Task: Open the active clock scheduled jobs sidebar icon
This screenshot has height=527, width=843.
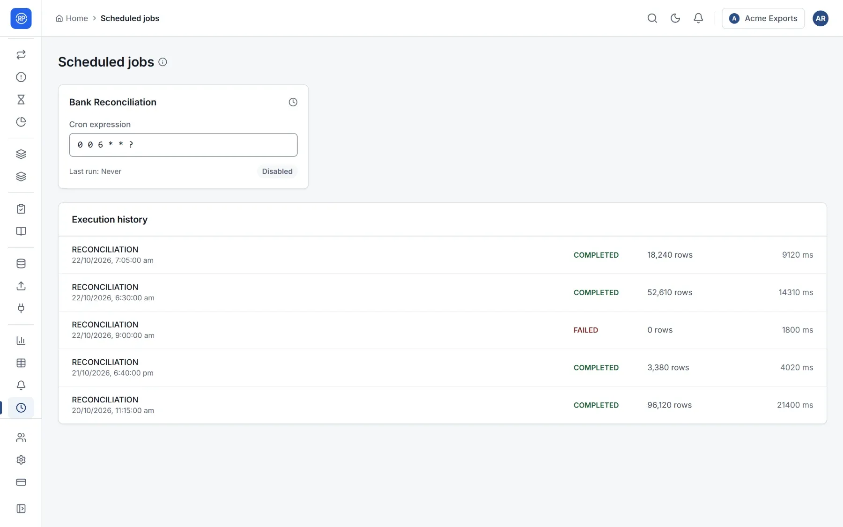Action: point(21,408)
